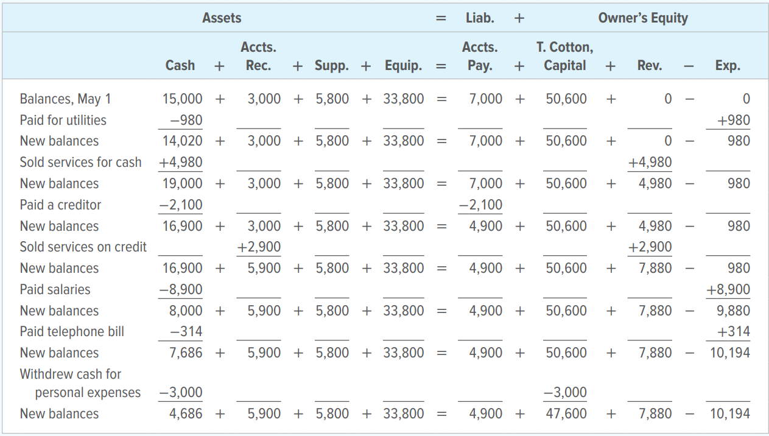Click the Rev. column header
769x436 pixels.
click(x=650, y=66)
